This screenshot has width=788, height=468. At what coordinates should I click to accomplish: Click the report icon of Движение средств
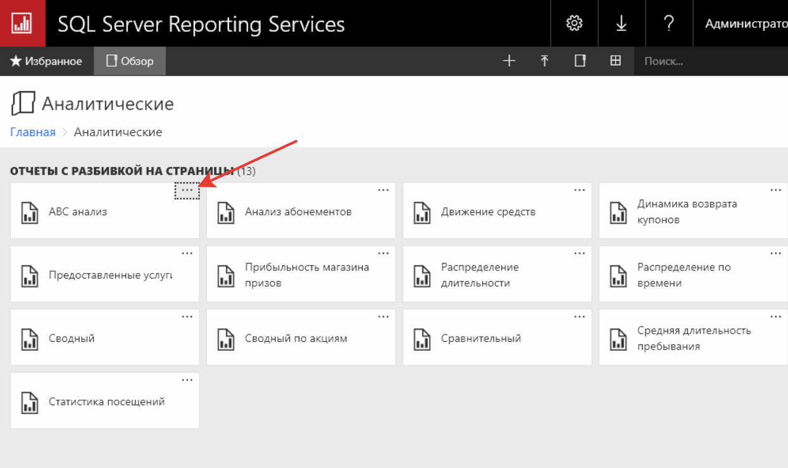pyautogui.click(x=422, y=212)
